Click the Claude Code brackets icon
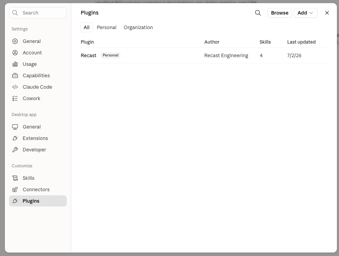 tap(15, 87)
